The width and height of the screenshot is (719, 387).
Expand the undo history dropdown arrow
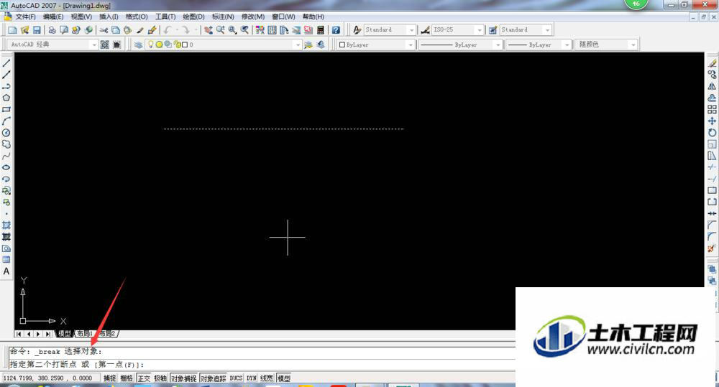[x=177, y=29]
